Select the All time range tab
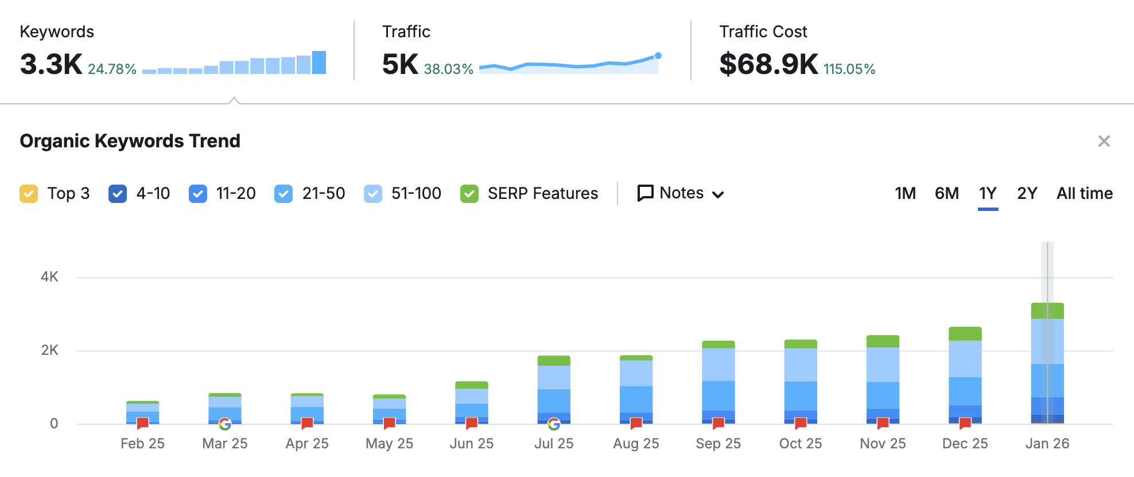The image size is (1134, 477). [1084, 193]
